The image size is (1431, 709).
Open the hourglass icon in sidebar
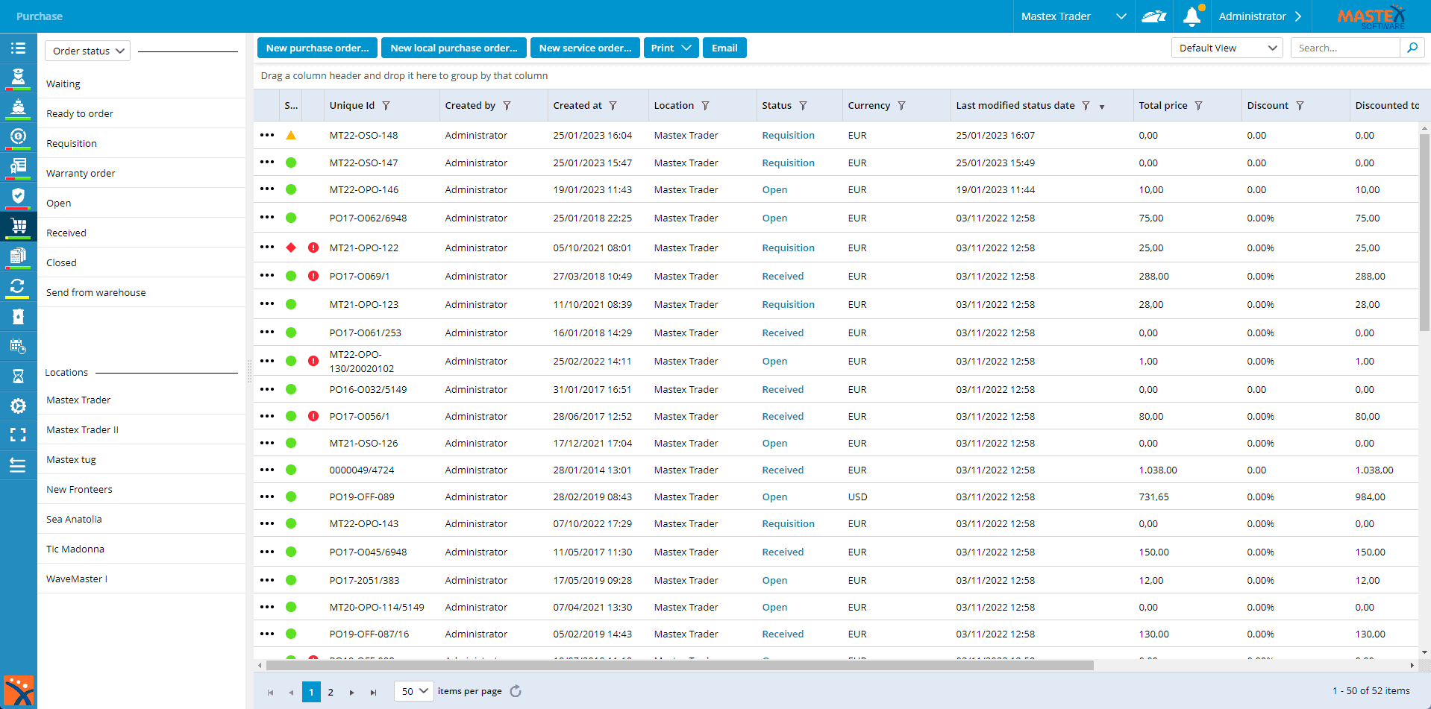click(x=18, y=376)
